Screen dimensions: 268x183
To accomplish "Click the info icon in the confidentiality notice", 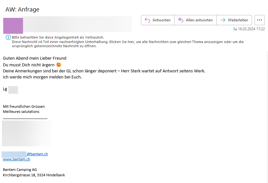I will coord(8,38).
